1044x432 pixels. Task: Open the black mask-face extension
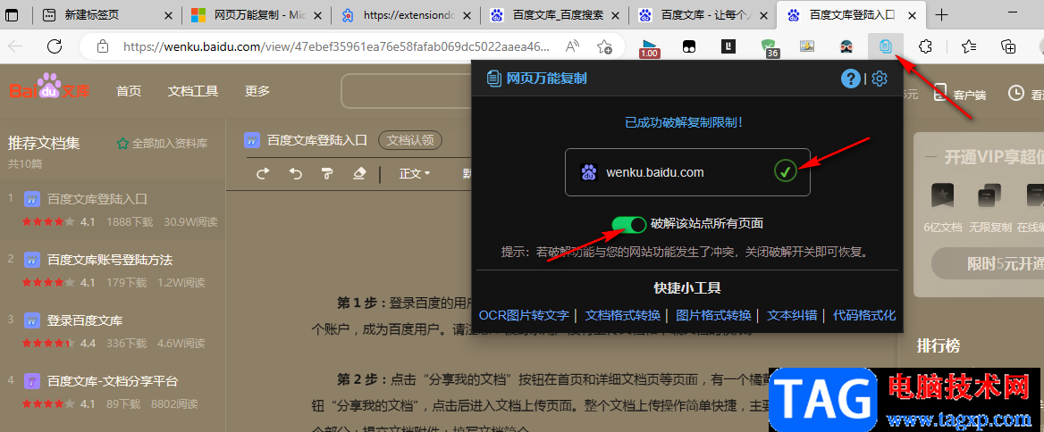click(690, 46)
